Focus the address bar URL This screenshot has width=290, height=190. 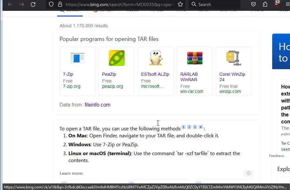coord(119,4)
